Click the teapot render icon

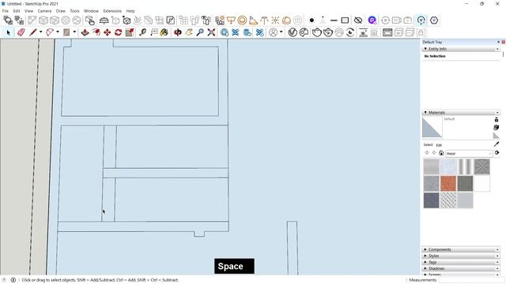pyautogui.click(x=317, y=32)
